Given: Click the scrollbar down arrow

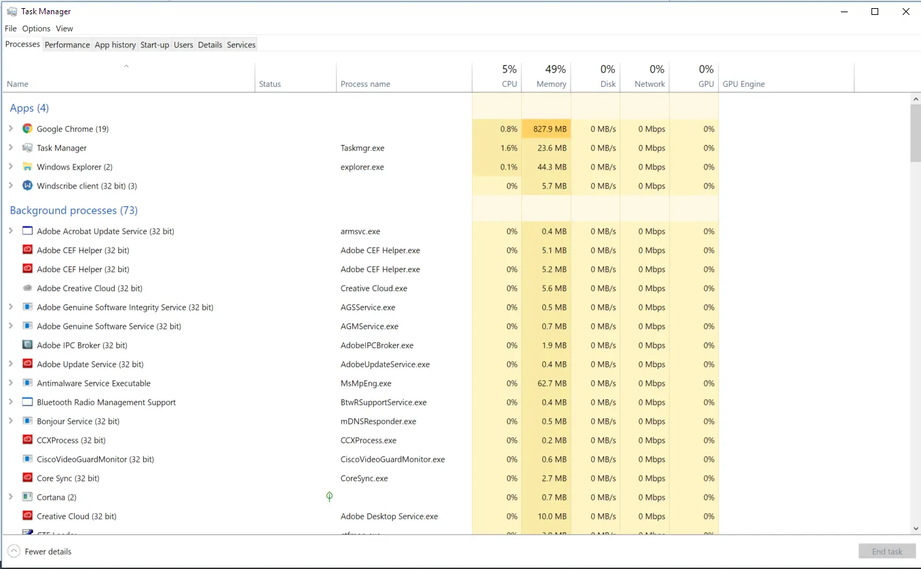Looking at the screenshot, I should [x=915, y=528].
